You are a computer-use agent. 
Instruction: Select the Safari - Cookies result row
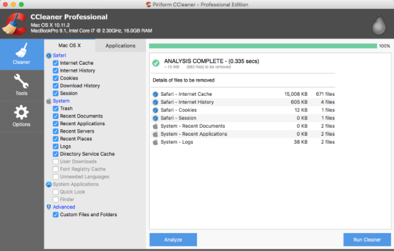coord(243,110)
